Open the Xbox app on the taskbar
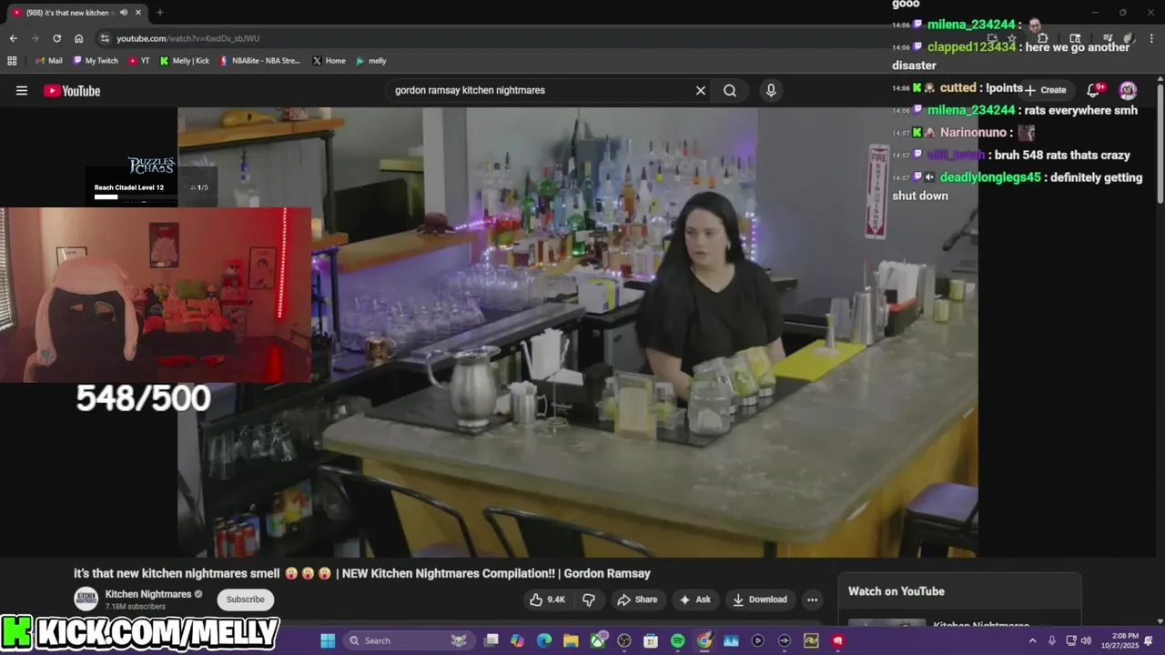This screenshot has height=655, width=1165. pyautogui.click(x=598, y=640)
